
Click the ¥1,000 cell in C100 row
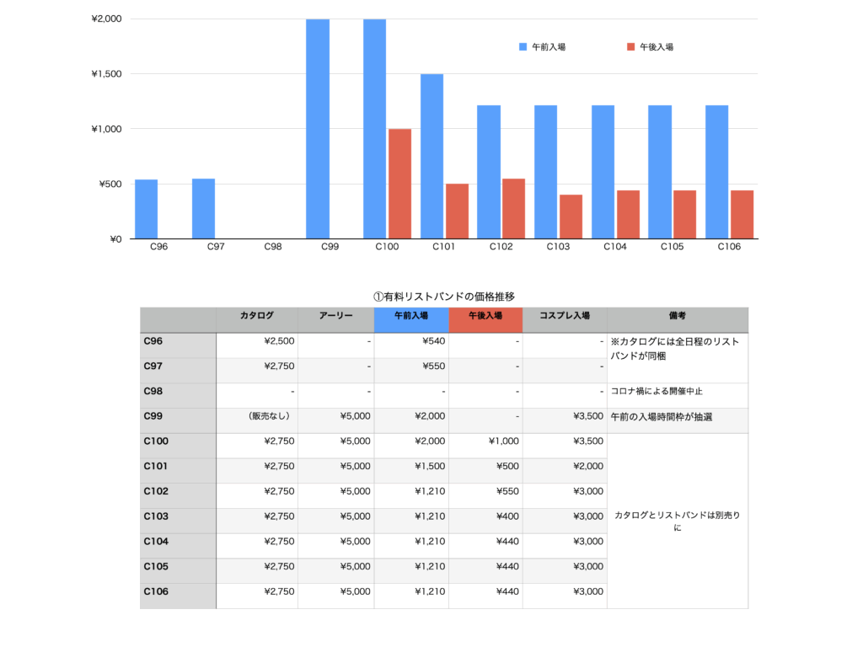click(502, 441)
